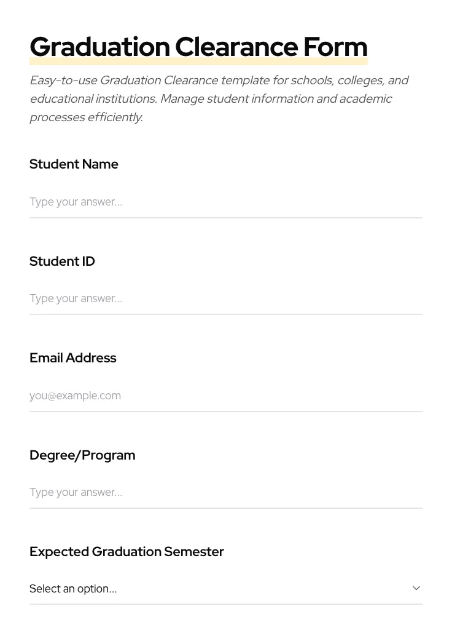Click the yellow highlight beneath the title
Screen dimensions: 452x630
[x=198, y=62]
